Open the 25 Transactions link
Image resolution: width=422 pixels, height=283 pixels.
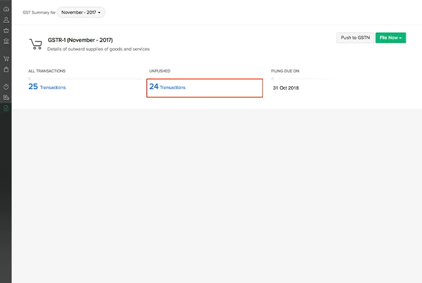(x=47, y=87)
